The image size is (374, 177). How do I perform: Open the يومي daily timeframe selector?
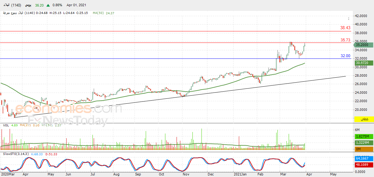coord(27,5)
